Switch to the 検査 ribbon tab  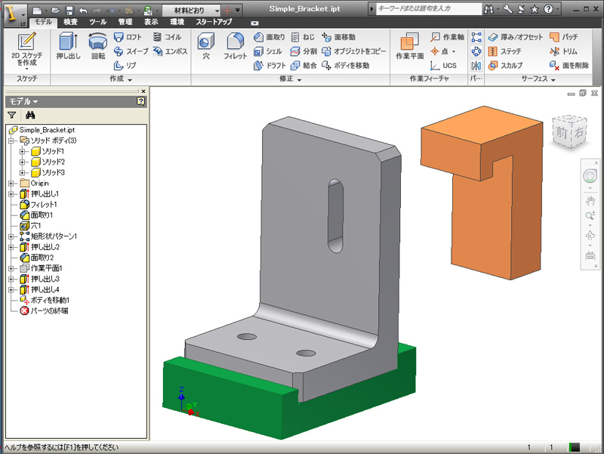(70, 23)
